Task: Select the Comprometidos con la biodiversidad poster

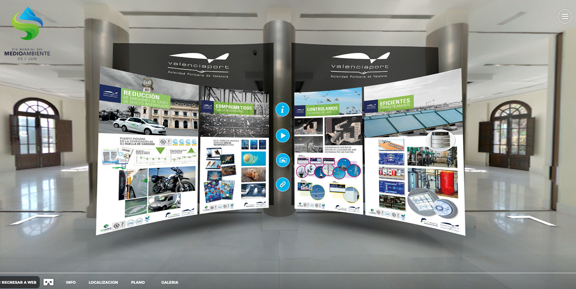Action: point(234,150)
